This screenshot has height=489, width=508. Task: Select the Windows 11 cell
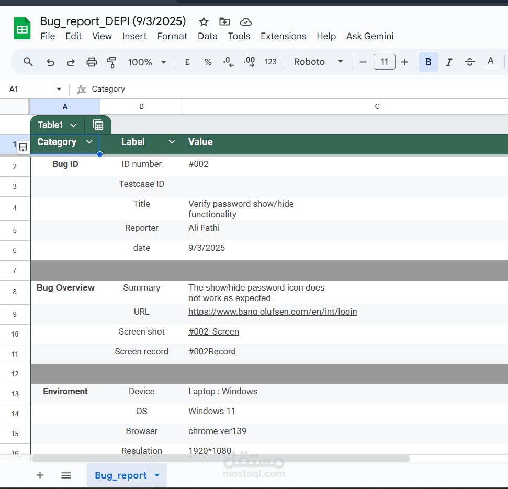[x=345, y=414]
